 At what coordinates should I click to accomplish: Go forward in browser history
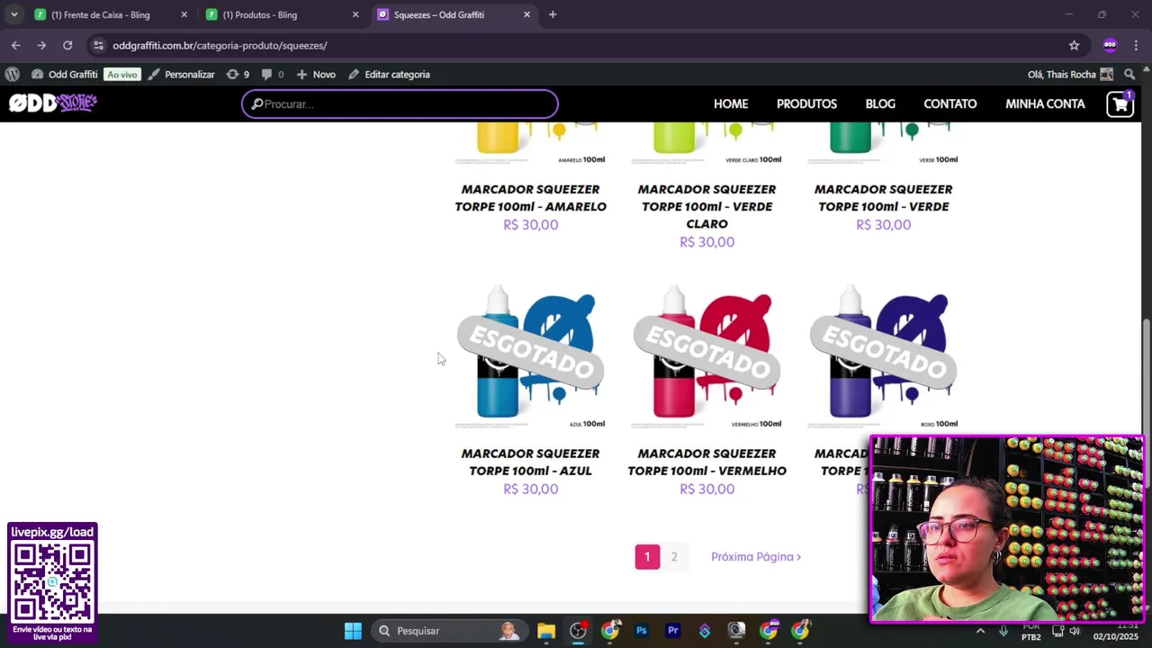pos(41,45)
